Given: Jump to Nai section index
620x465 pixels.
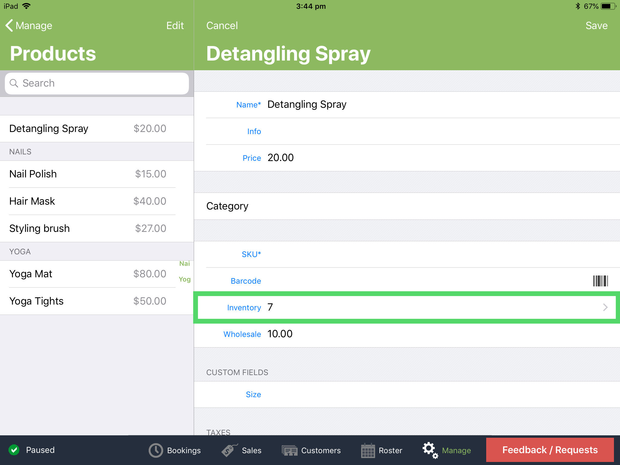Looking at the screenshot, I should click(x=184, y=263).
